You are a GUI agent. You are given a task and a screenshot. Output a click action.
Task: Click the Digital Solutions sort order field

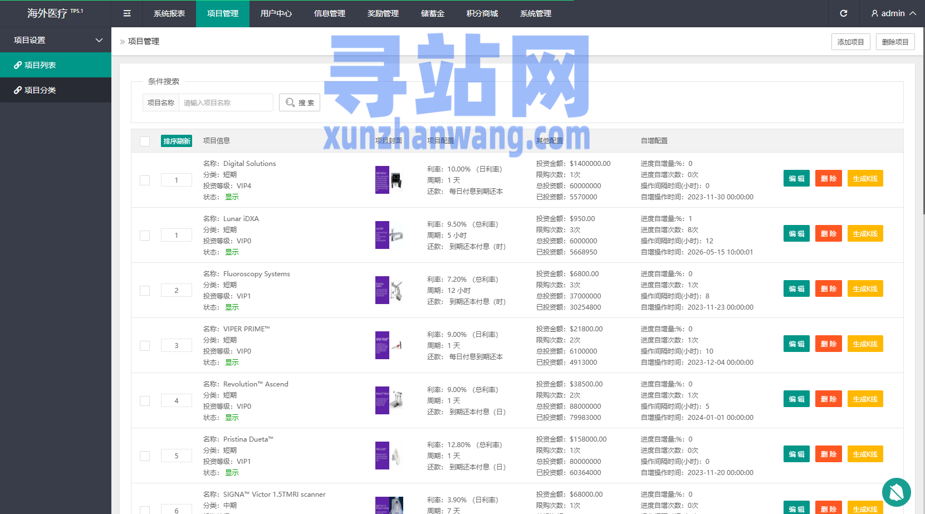[x=177, y=180]
